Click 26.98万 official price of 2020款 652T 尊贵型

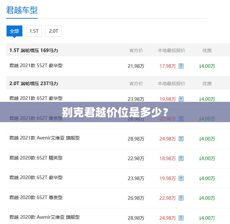(136, 198)
